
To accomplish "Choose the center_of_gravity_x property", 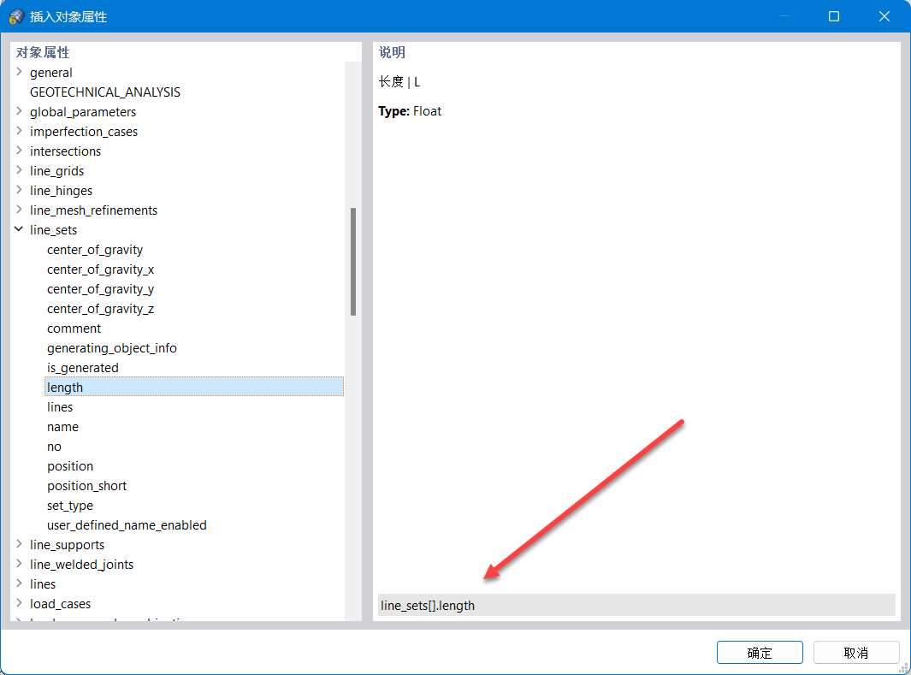I will tap(101, 269).
